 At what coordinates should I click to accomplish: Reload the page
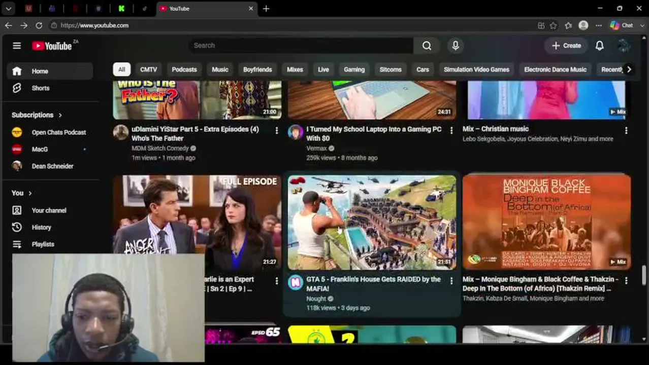(39, 25)
